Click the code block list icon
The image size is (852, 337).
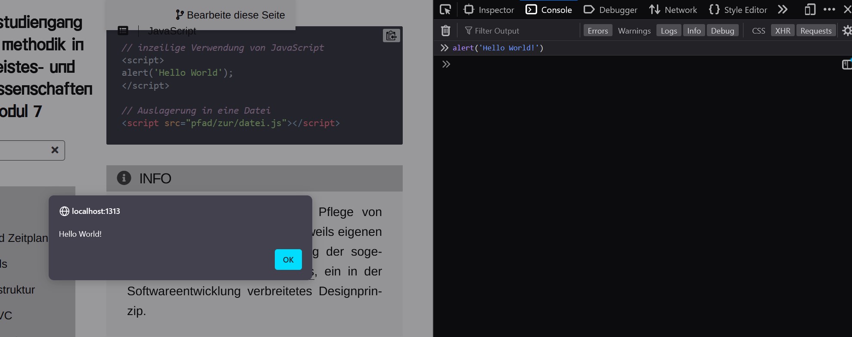coord(123,30)
